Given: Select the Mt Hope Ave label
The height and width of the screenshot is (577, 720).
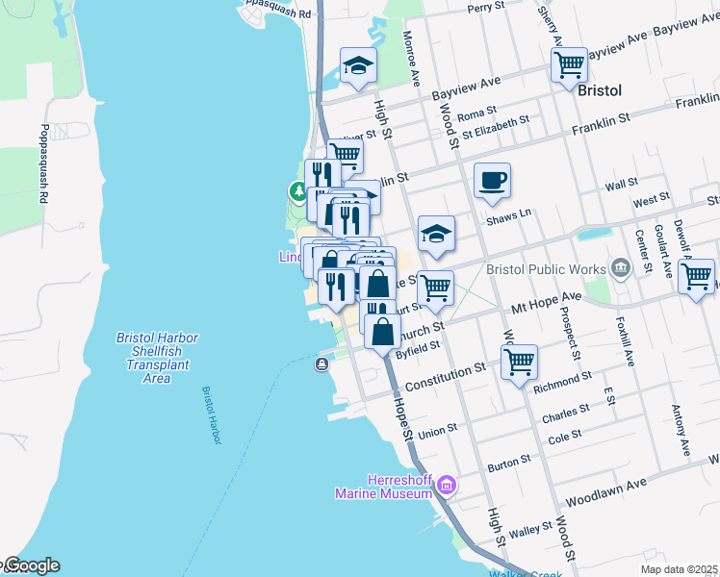Looking at the screenshot, I should 547,303.
